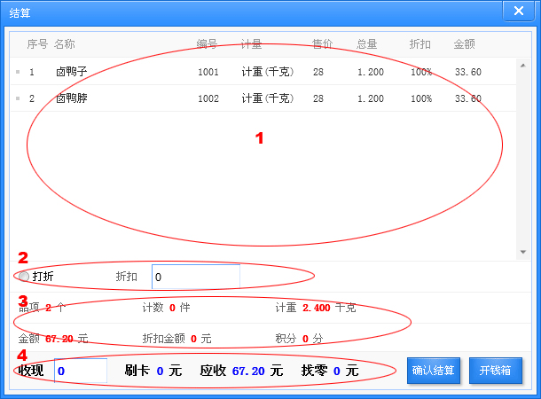Image resolution: width=541 pixels, height=399 pixels.
Task: Click the 折扣金额 value
Action: click(x=193, y=339)
